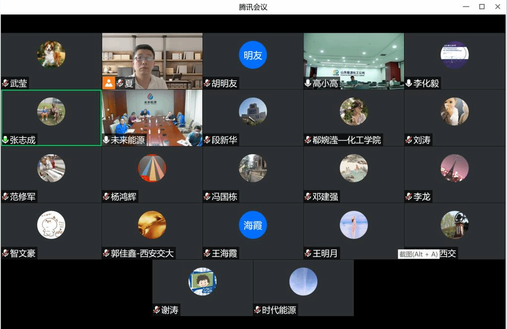Click the microphone icon beside 未来能源

coord(106,140)
